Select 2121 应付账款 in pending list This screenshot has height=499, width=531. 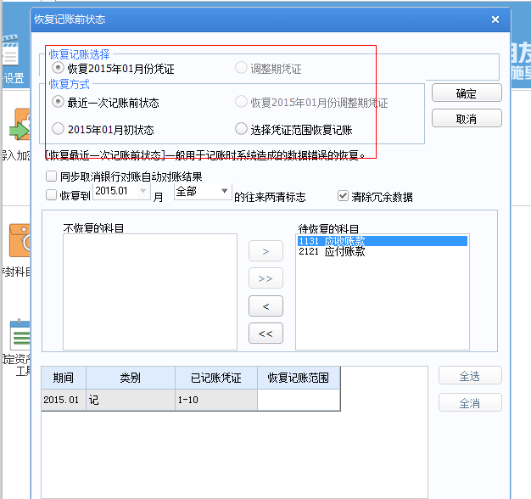click(x=332, y=252)
